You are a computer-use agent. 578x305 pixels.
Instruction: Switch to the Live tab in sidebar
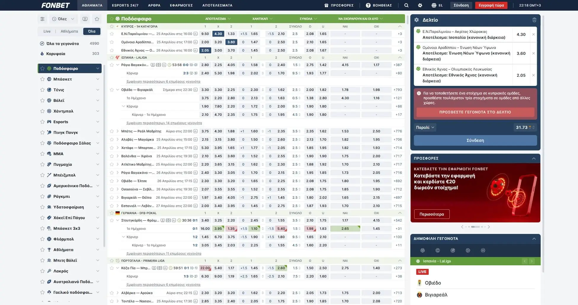[47, 31]
